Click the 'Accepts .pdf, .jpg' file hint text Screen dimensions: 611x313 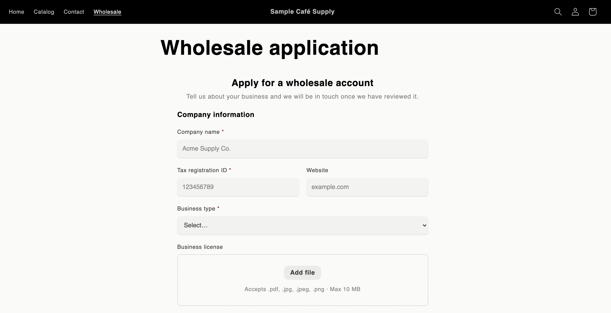tap(302, 289)
